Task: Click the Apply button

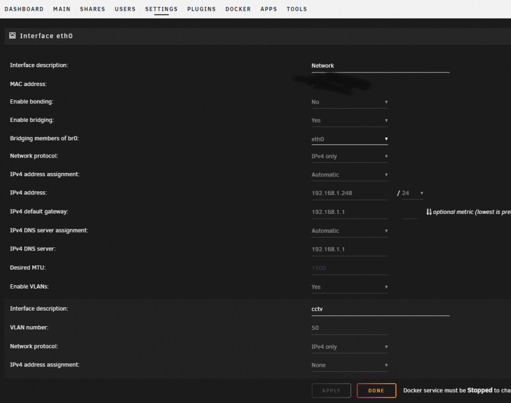Action: tap(331, 391)
